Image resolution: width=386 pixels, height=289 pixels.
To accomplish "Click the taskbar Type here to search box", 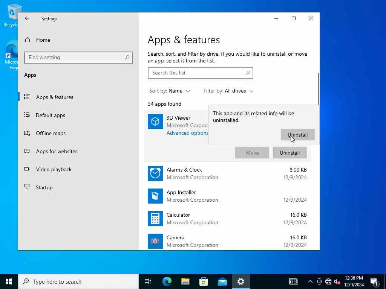I will (78, 281).
